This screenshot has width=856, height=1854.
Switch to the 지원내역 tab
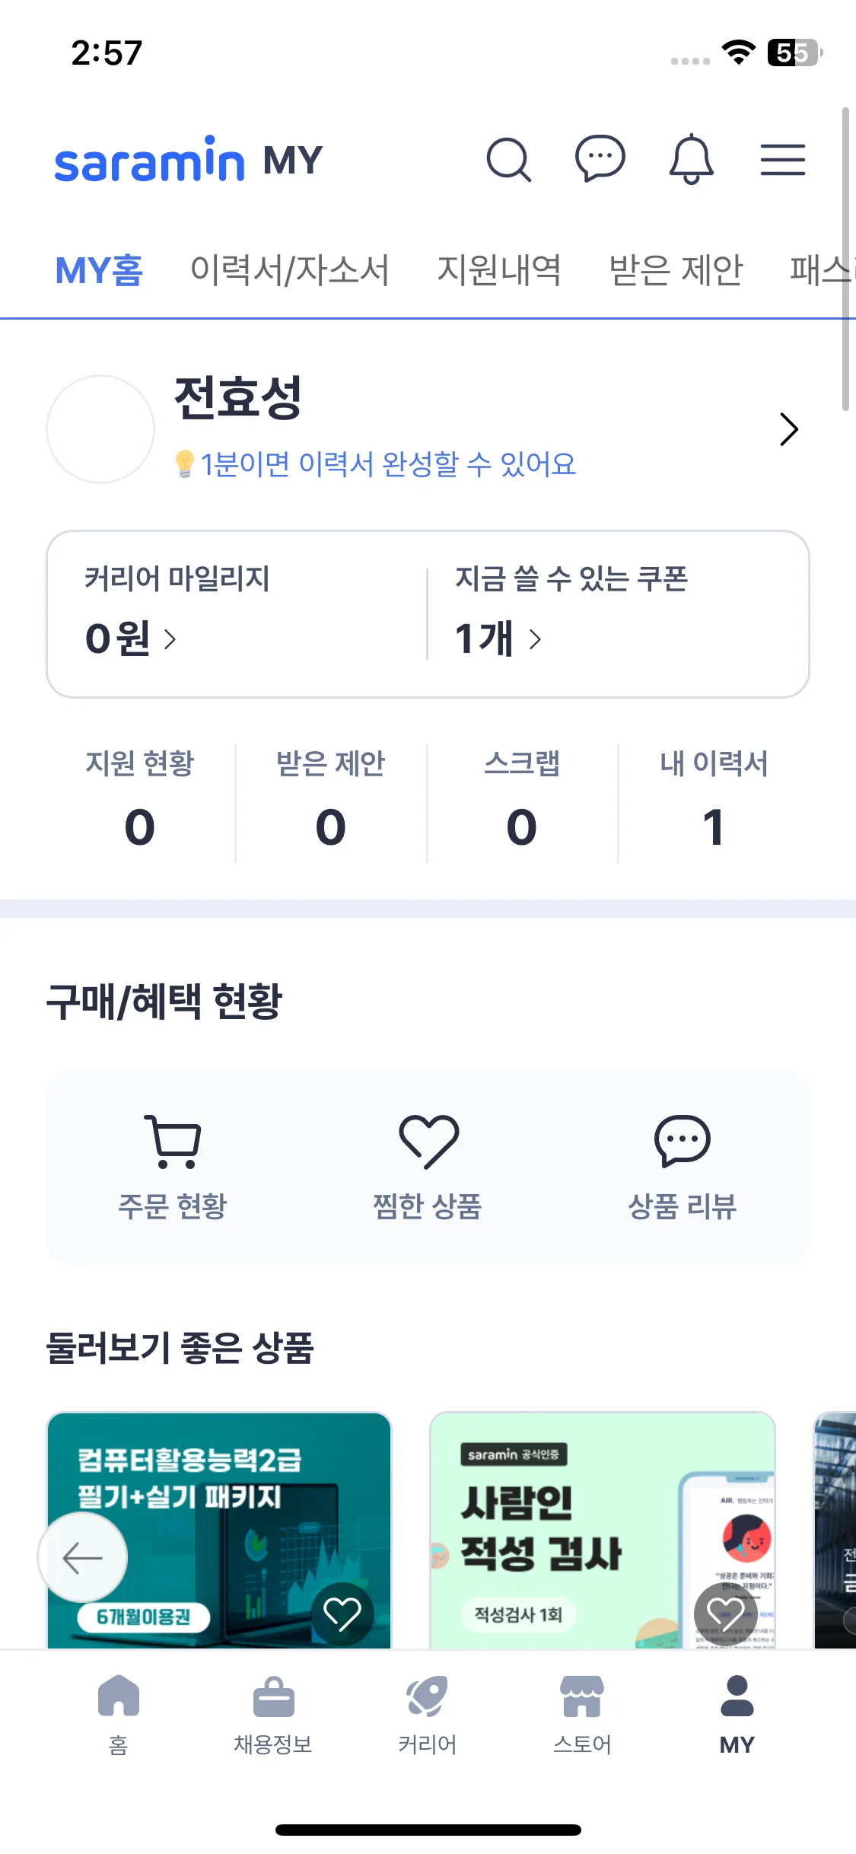tap(498, 270)
